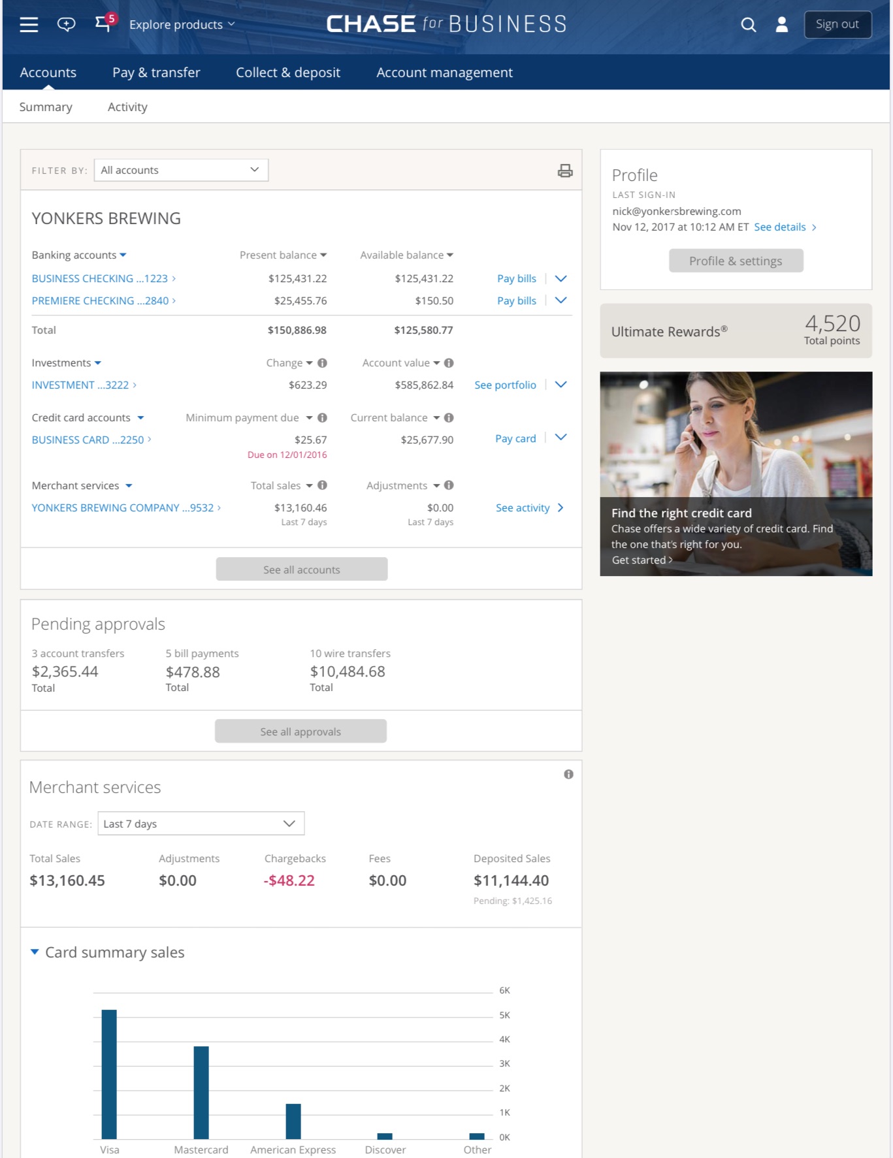The height and width of the screenshot is (1158, 893).
Task: Open the chat support icon
Action: [x=66, y=25]
